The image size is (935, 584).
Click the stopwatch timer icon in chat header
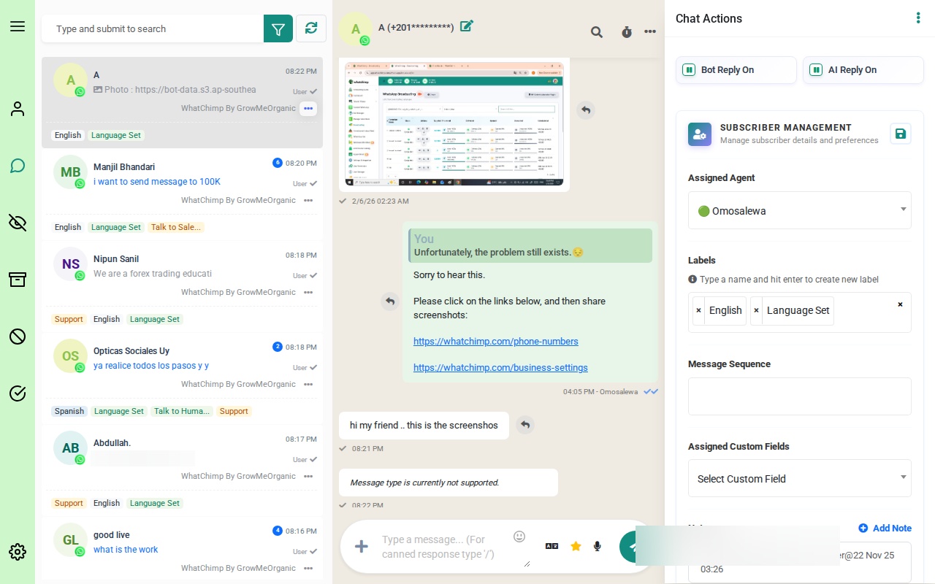click(627, 32)
